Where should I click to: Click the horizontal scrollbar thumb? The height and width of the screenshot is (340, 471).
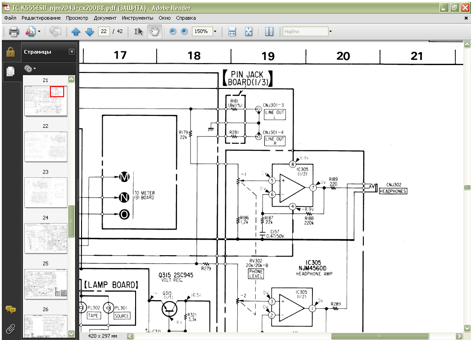click(380, 336)
